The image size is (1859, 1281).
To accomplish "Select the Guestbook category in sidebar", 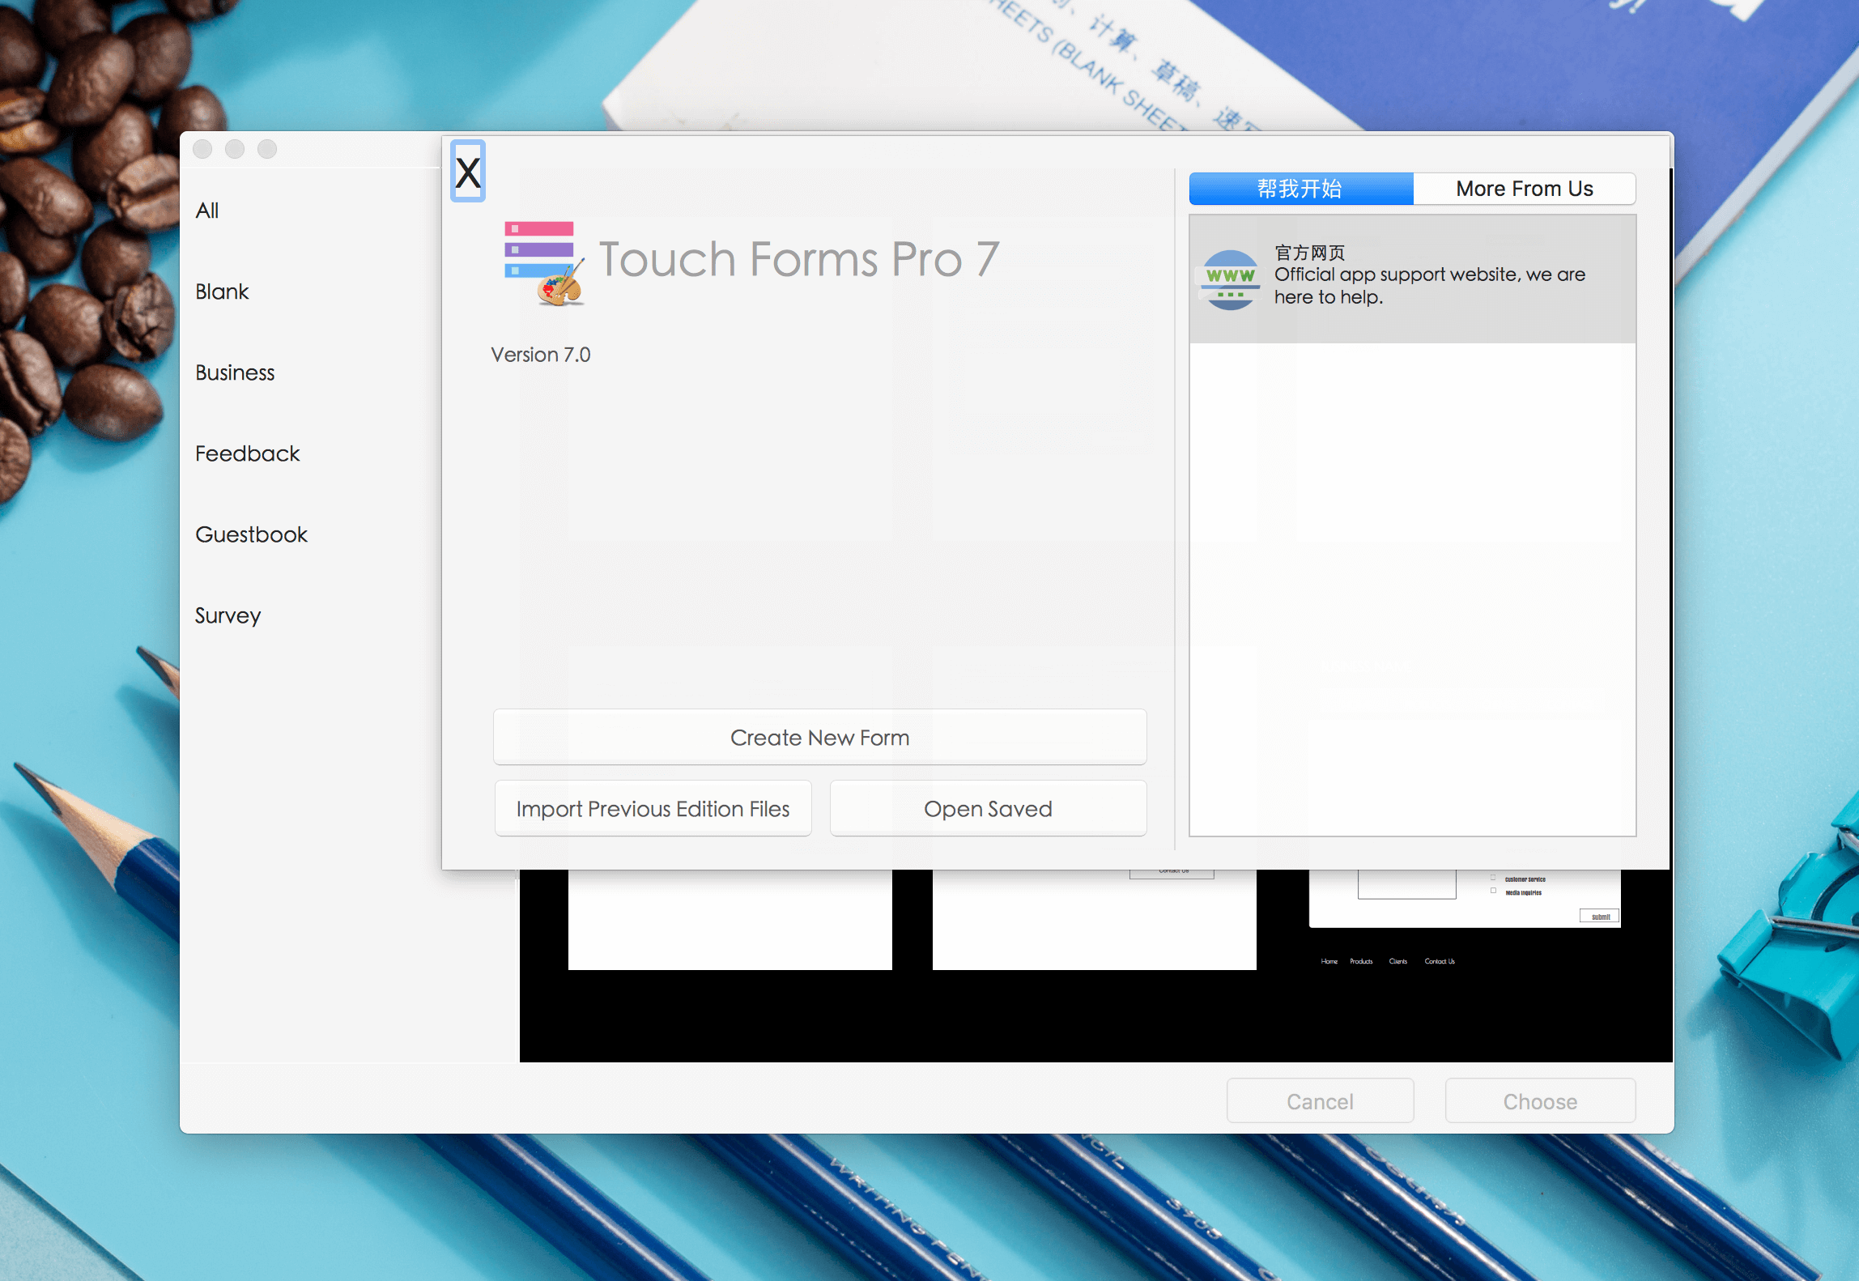I will coord(252,534).
